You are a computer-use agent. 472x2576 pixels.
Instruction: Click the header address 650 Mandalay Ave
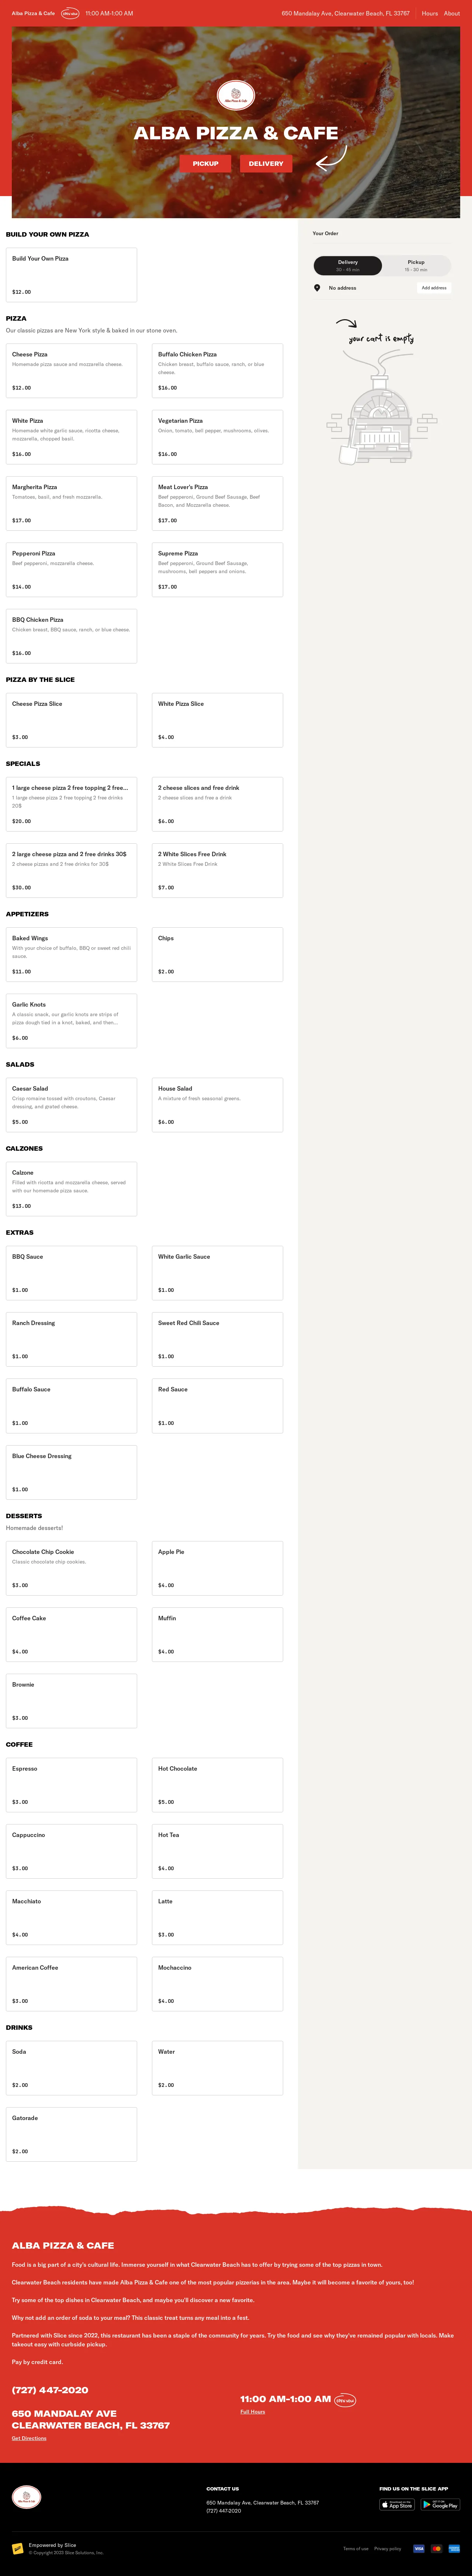tap(346, 14)
